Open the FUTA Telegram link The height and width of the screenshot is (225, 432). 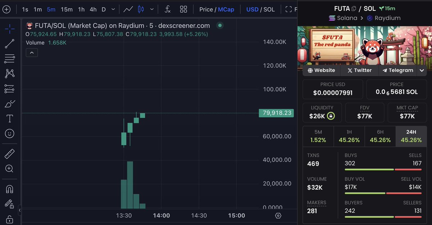click(x=398, y=70)
